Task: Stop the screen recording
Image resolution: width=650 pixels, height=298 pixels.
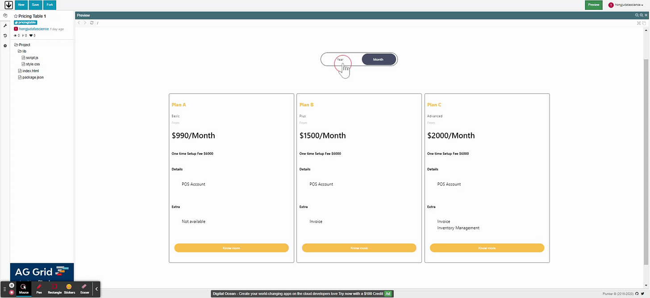Action: pyautogui.click(x=12, y=292)
